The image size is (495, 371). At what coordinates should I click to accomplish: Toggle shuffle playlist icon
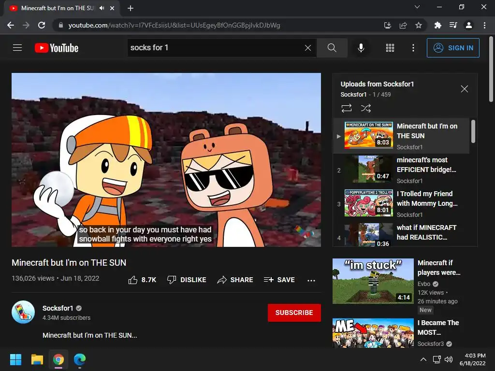tap(365, 108)
